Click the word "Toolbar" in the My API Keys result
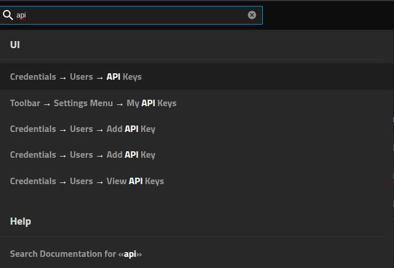The height and width of the screenshot is (268, 394). tap(25, 103)
